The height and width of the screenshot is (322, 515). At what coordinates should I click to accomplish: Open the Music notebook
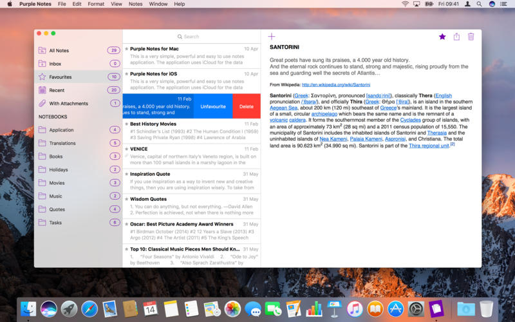point(79,196)
